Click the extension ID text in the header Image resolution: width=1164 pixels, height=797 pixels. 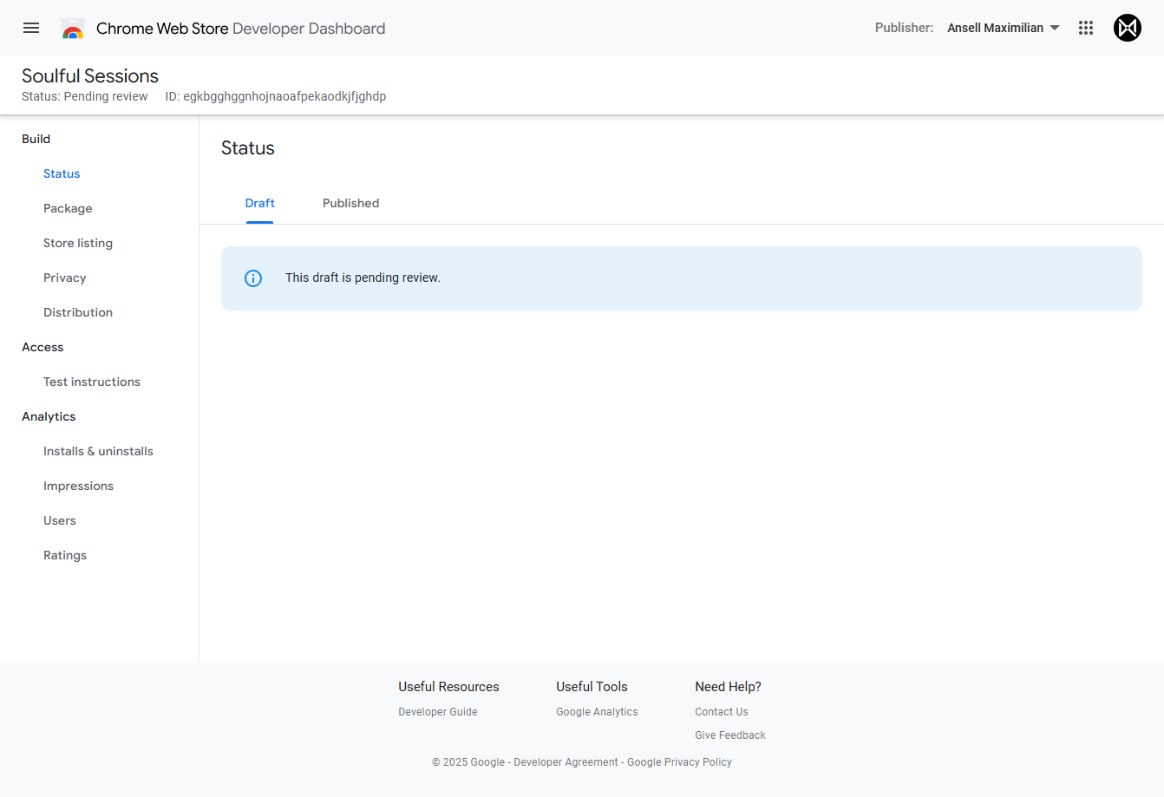[275, 96]
